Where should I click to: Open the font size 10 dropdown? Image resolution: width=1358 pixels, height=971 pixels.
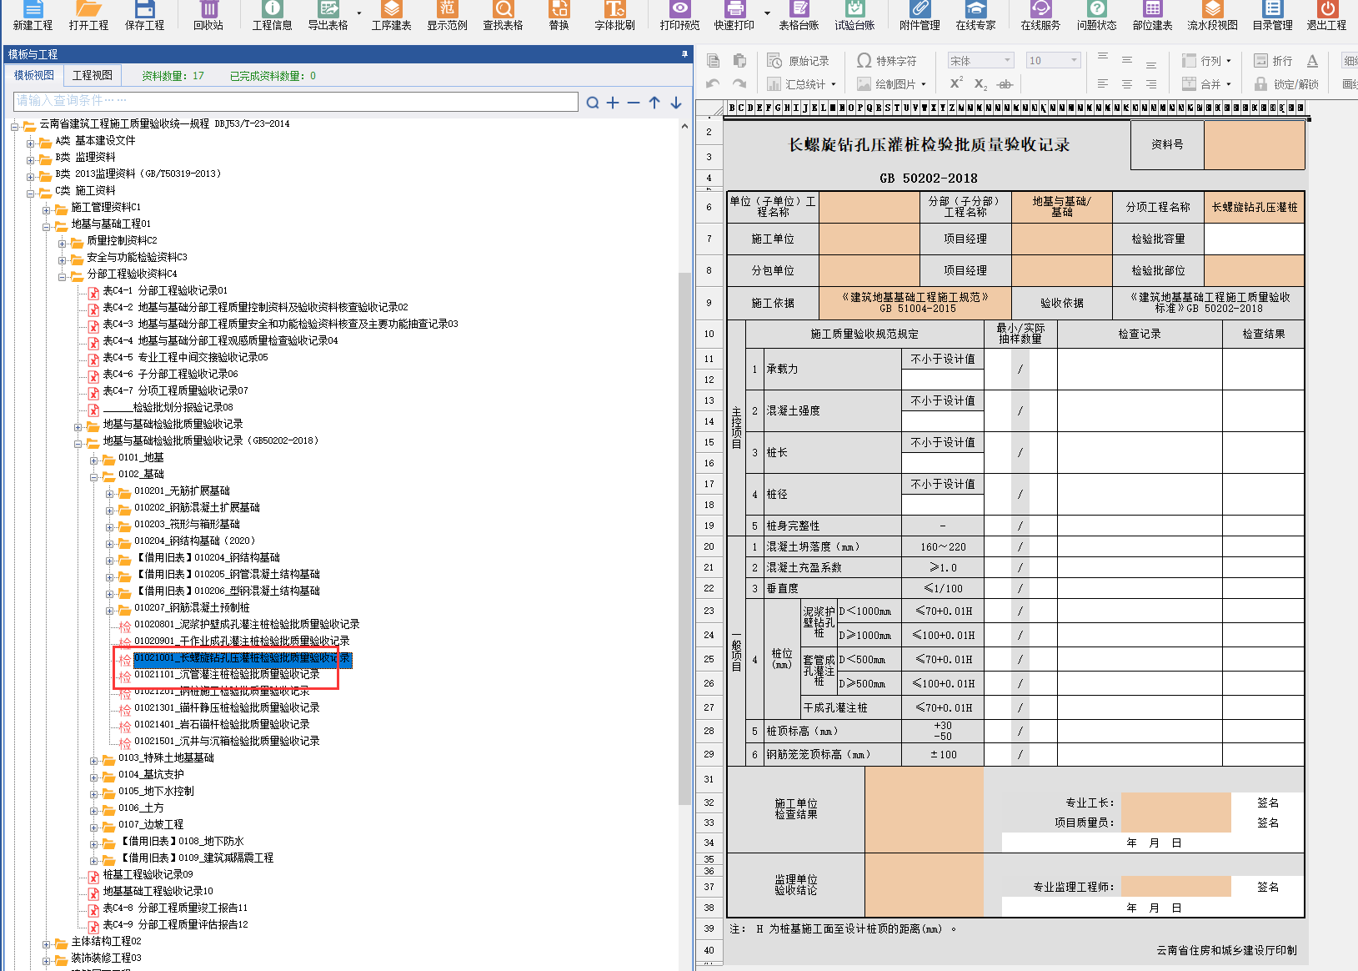(1075, 60)
